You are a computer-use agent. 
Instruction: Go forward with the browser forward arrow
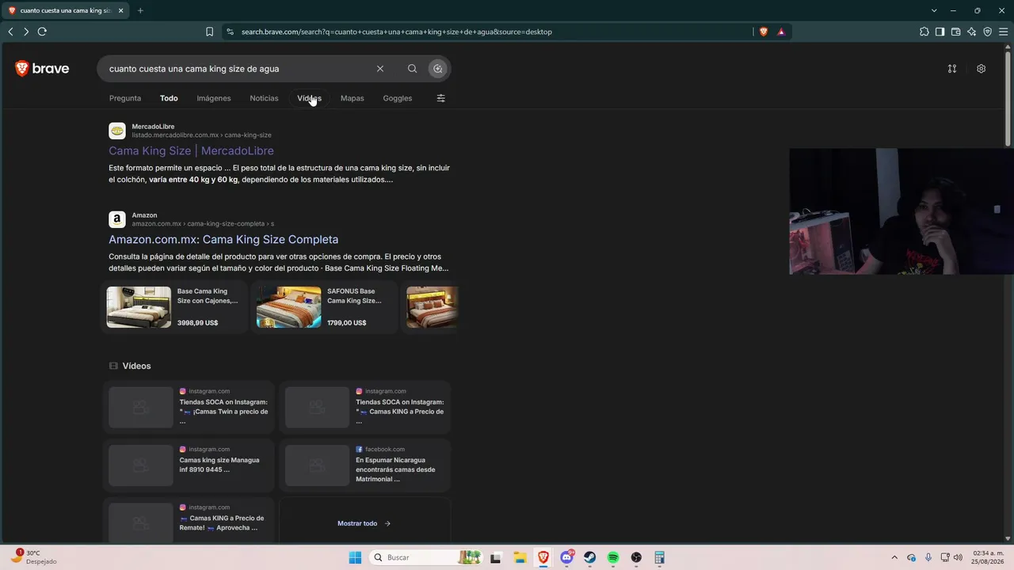pyautogui.click(x=26, y=32)
